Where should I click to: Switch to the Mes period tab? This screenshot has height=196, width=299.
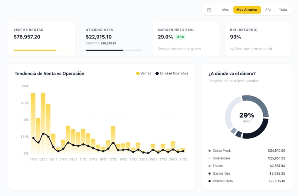pos(225,10)
